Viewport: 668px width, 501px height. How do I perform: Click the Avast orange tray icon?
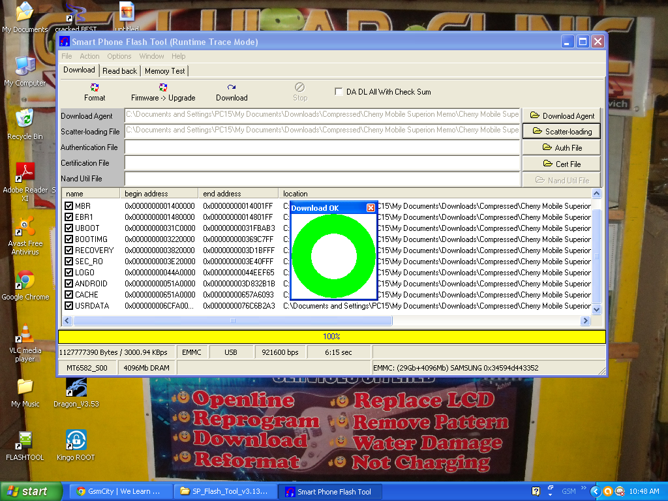click(x=608, y=491)
